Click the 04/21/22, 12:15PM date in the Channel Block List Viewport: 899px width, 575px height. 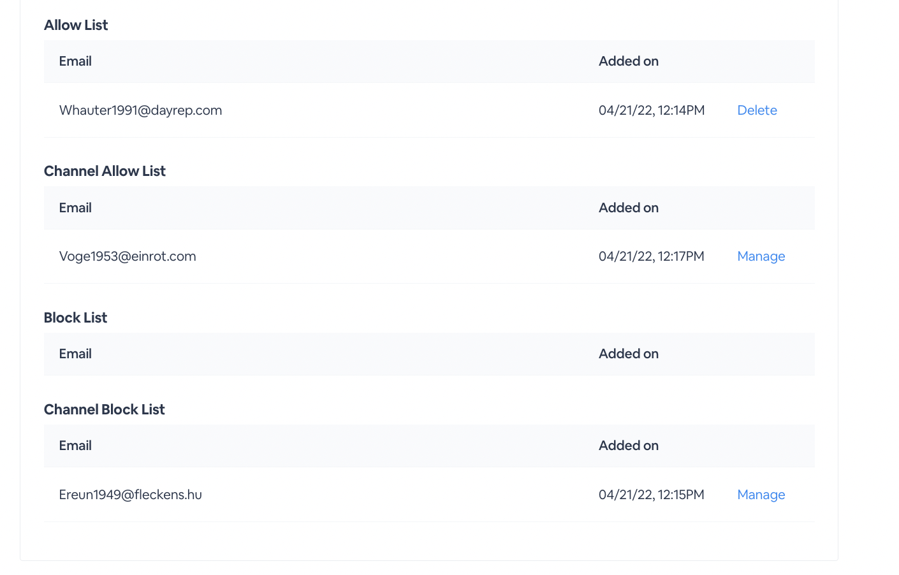pyautogui.click(x=652, y=495)
